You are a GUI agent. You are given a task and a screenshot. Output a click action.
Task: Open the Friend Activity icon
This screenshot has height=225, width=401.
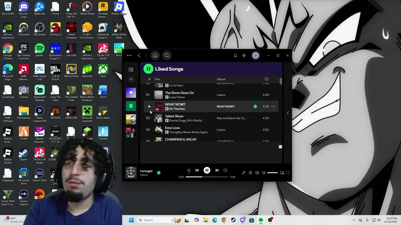pyautogui.click(x=244, y=55)
